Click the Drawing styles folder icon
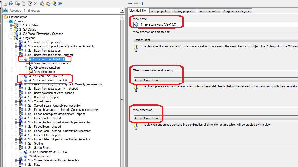298x167 pixels. click(x=6, y=17)
